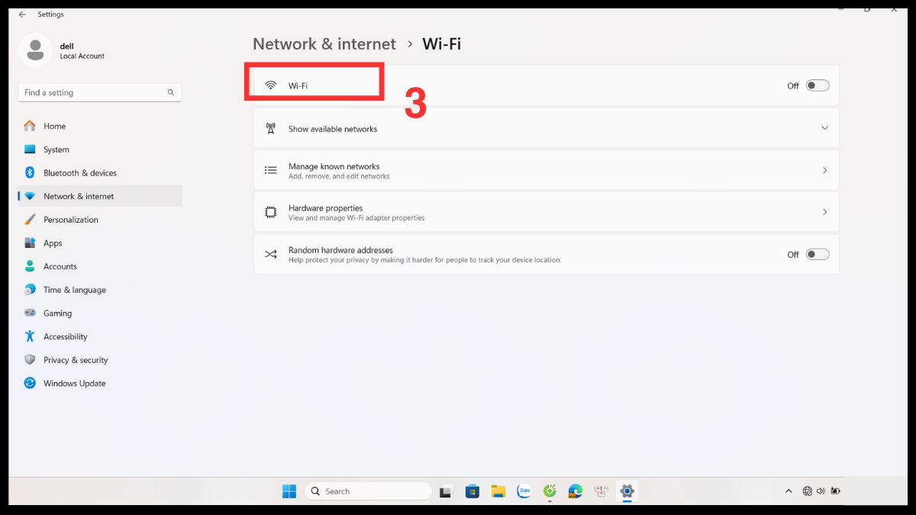Open Windows Update settings
The height and width of the screenshot is (515, 916).
74,383
